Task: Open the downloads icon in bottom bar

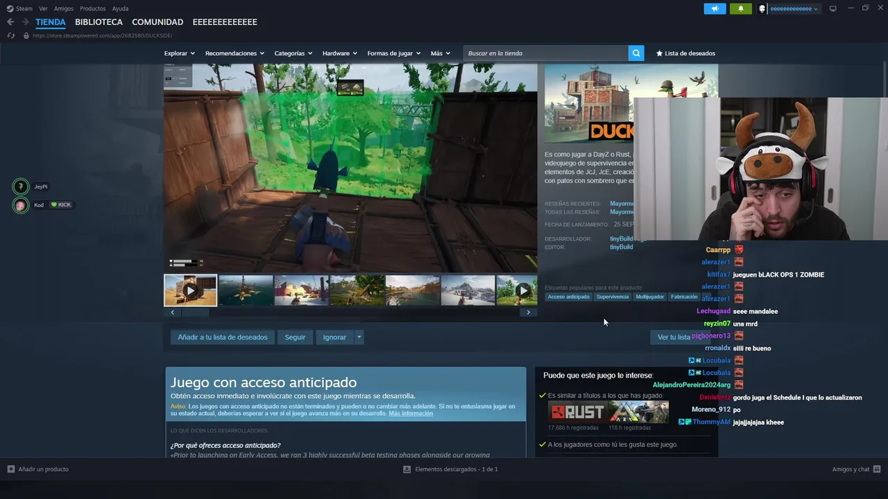Action: coord(407,469)
